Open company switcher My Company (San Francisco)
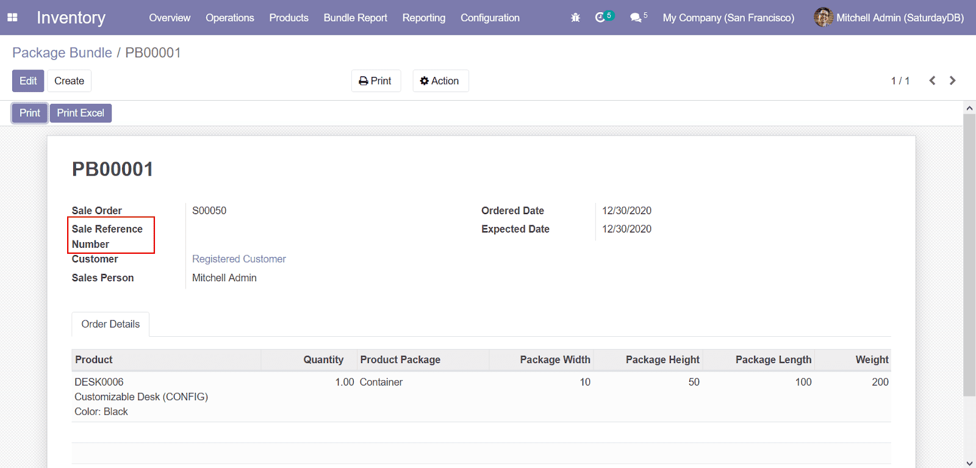The height and width of the screenshot is (468, 976). (x=728, y=18)
